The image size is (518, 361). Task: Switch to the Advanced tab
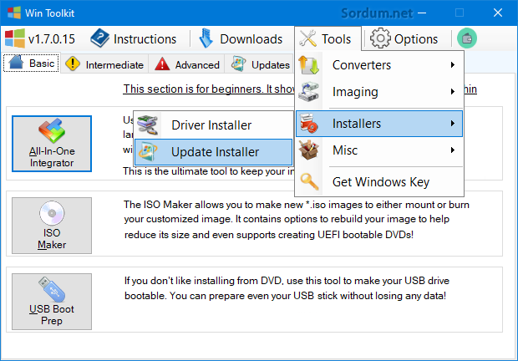[x=186, y=64]
